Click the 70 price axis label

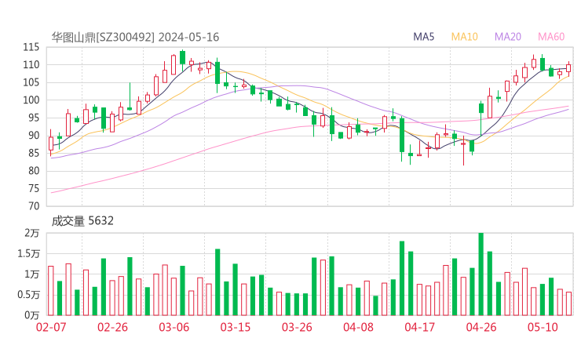34,205
